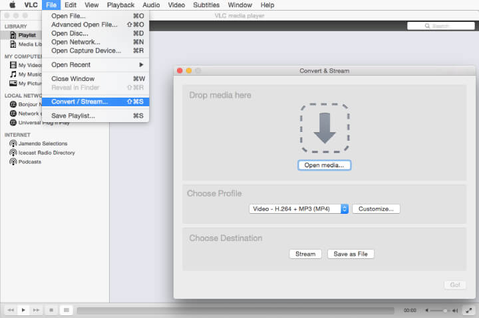Click the Icecast broadcast icon

click(x=13, y=153)
